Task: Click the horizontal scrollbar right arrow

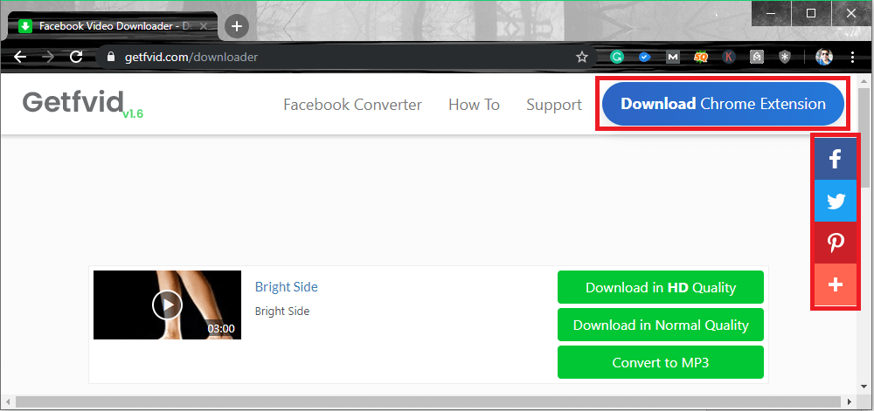Action: [x=850, y=401]
